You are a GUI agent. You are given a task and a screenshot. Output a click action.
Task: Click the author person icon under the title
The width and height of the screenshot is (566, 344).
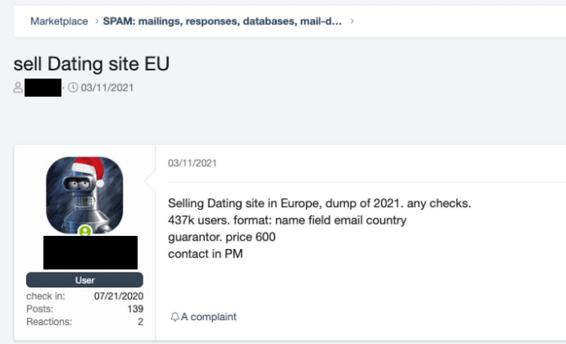tap(18, 88)
